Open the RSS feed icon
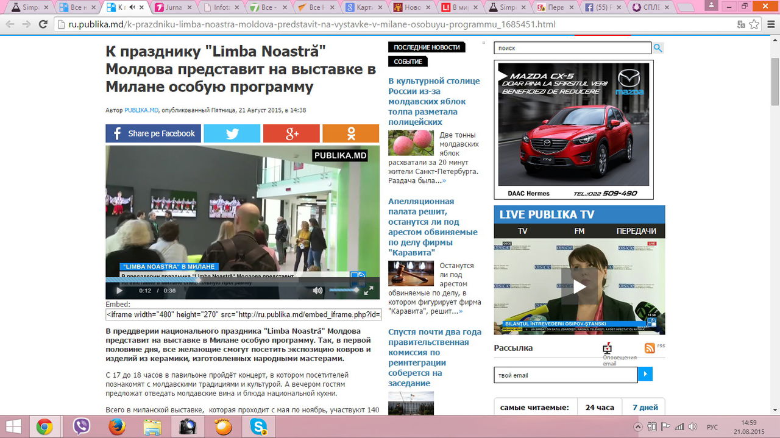This screenshot has width=780, height=438. point(650,348)
